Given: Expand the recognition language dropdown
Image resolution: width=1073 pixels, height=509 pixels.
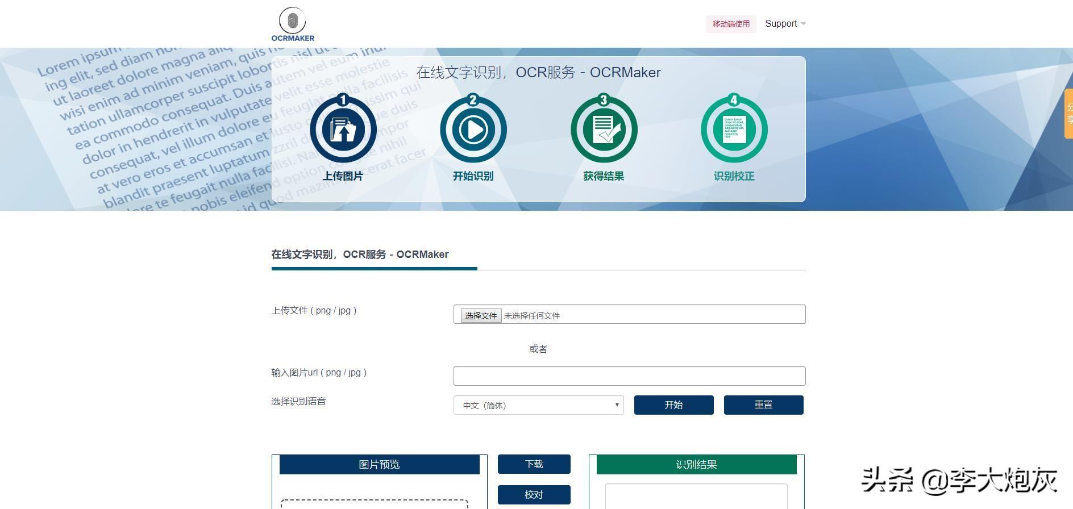Looking at the screenshot, I should pos(539,405).
